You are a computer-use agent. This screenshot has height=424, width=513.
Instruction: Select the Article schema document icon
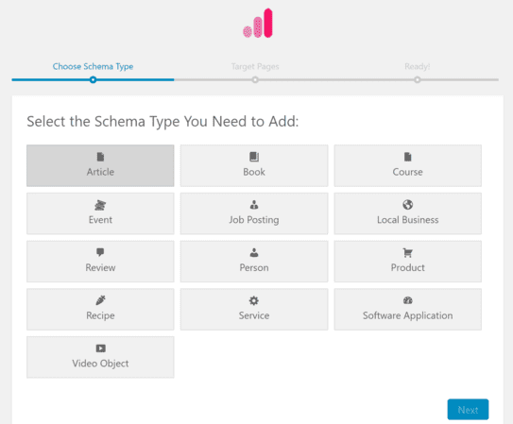(x=100, y=157)
